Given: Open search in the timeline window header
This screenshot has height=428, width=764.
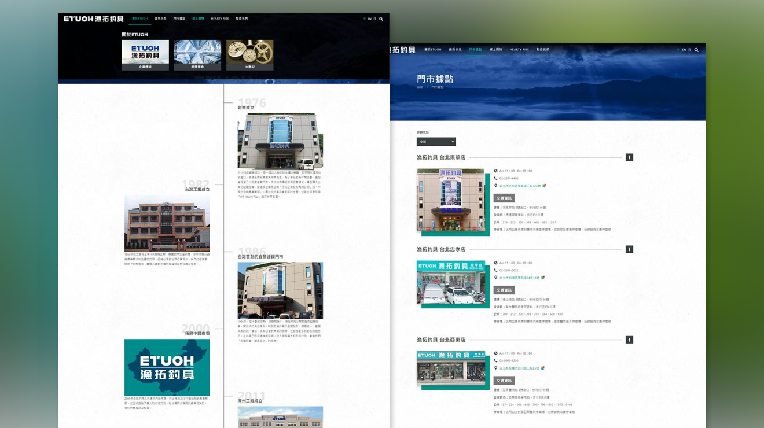Looking at the screenshot, I should (381, 19).
